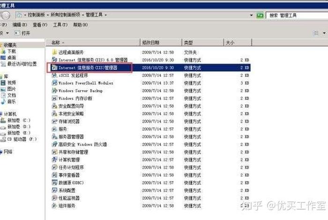
Task: Open the 图片 library
Action: tap(12, 89)
